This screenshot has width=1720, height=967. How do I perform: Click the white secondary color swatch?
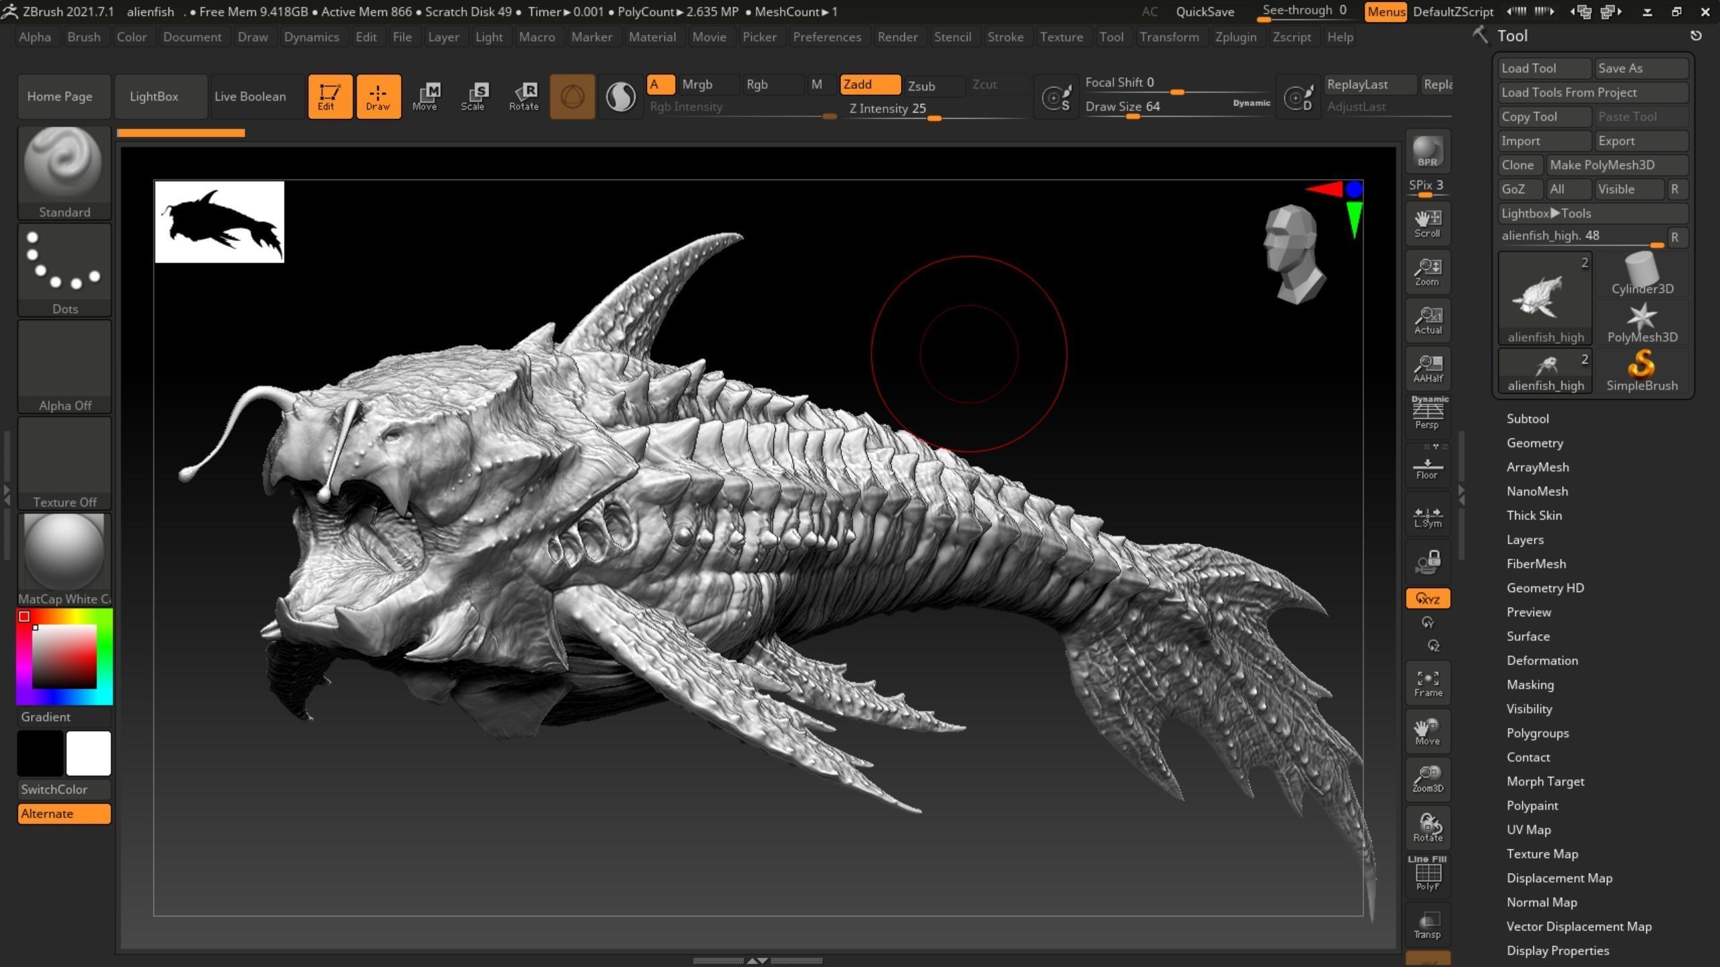point(88,753)
